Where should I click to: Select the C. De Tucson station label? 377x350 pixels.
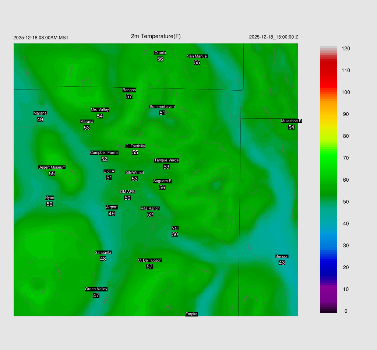click(149, 260)
